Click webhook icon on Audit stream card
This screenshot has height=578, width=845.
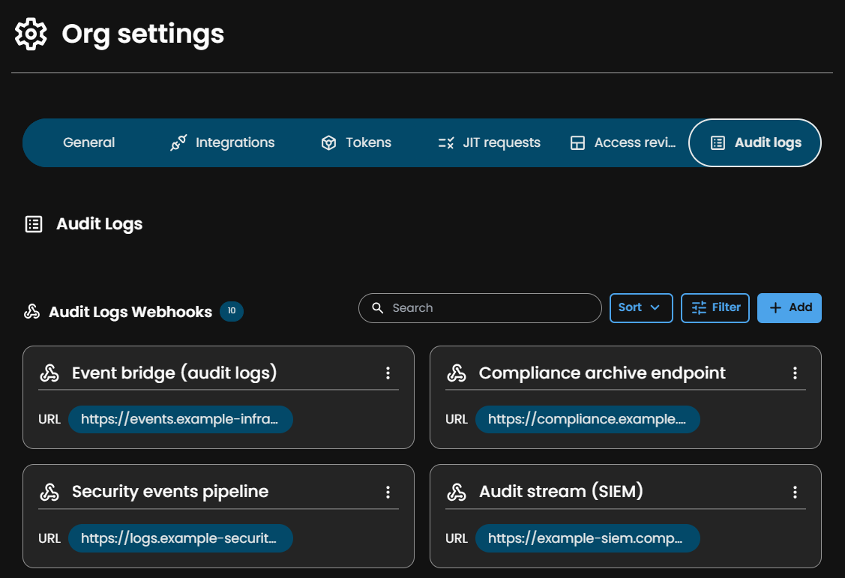[x=457, y=492]
